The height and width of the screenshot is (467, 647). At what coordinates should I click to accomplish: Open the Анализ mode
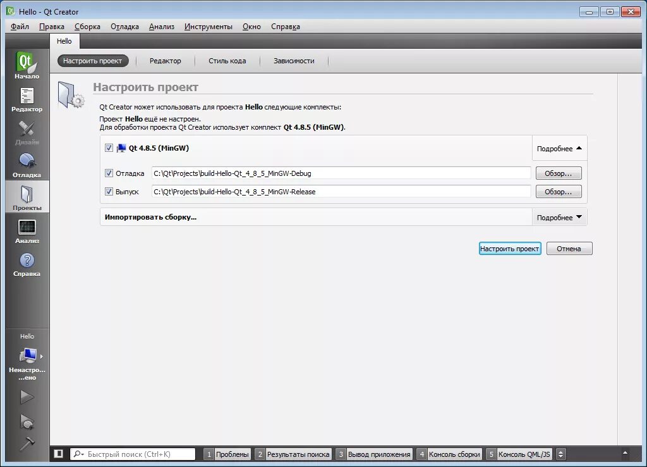click(x=27, y=230)
